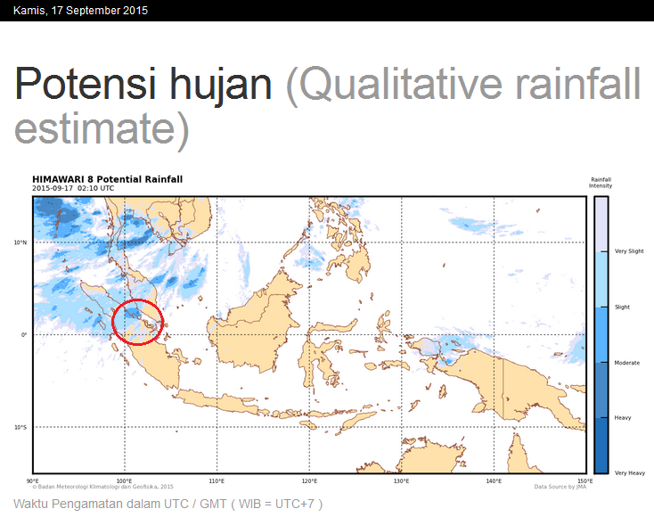This screenshot has width=654, height=517.
Task: Click the timestamp 2015-09-17 02:10 UTC
Action: coord(73,188)
